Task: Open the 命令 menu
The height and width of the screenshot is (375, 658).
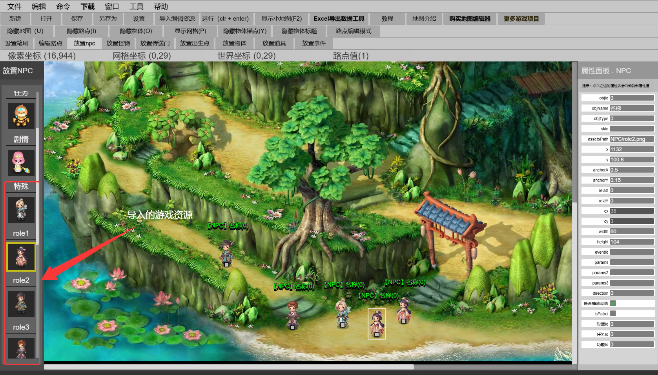Action: click(x=63, y=7)
